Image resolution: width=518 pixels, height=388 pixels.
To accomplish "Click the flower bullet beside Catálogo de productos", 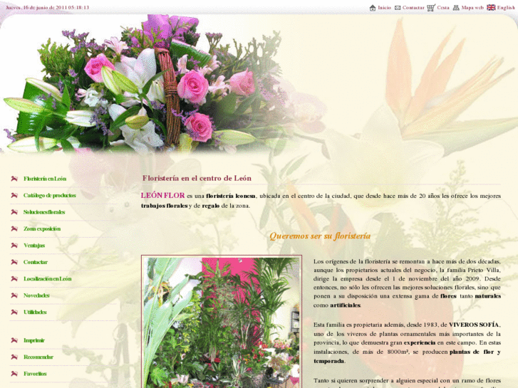I will point(14,195).
